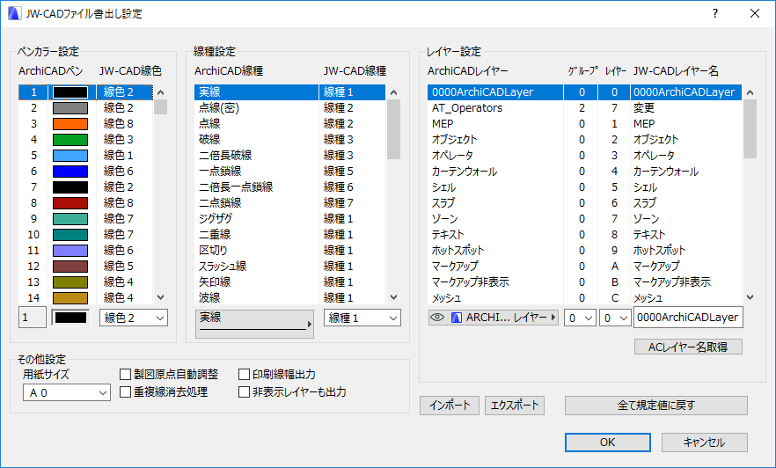This screenshot has height=468, width=776.
Task: Click 変更 JW-CAD layer name cell
Action: (686, 108)
